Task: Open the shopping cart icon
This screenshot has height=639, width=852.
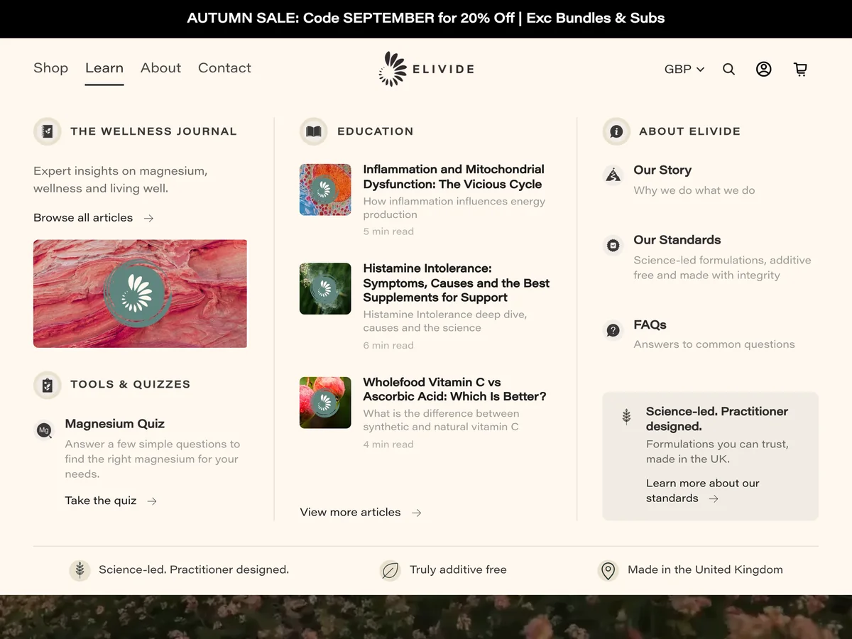Action: coord(800,69)
